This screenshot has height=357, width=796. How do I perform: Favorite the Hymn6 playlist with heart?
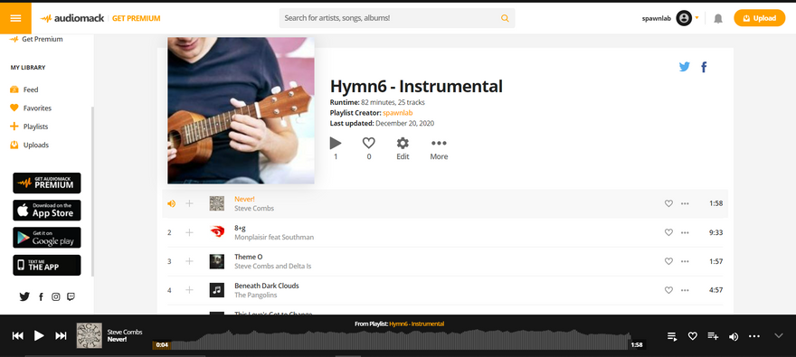point(368,143)
